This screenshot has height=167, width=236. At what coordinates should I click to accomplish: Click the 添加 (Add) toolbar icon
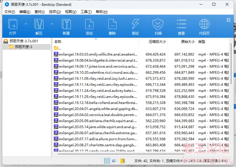pyautogui.click(x=89, y=24)
